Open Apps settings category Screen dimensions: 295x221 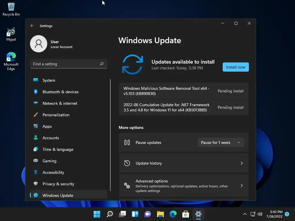[x=69, y=126]
